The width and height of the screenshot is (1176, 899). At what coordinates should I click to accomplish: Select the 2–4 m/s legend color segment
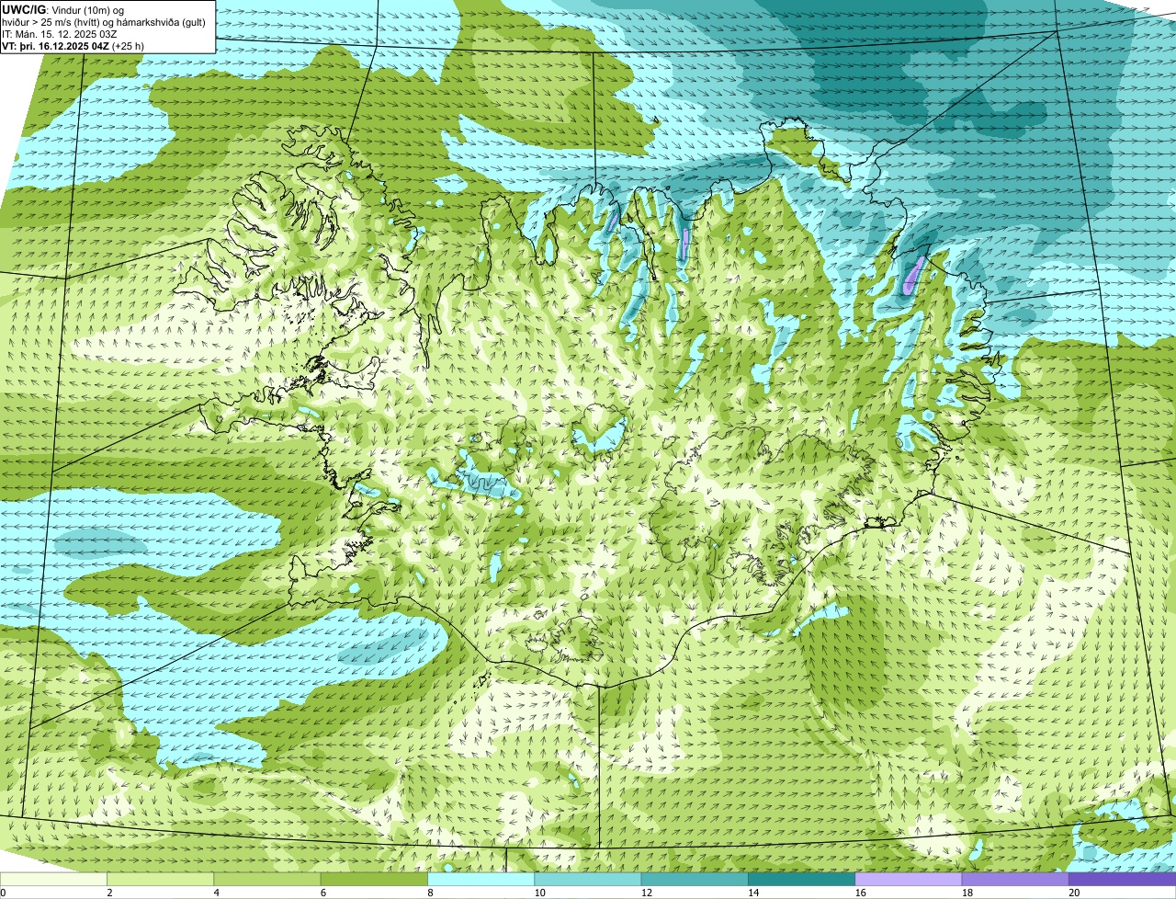pos(161,880)
